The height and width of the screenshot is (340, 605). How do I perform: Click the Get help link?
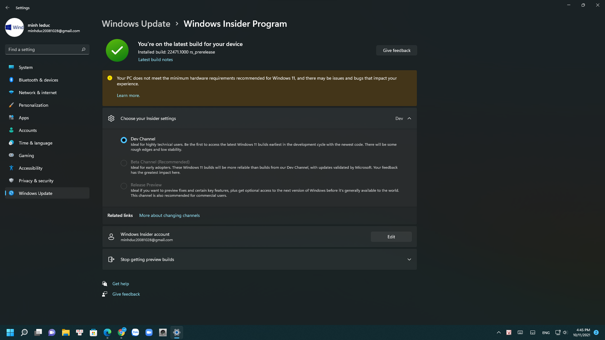pos(121,284)
